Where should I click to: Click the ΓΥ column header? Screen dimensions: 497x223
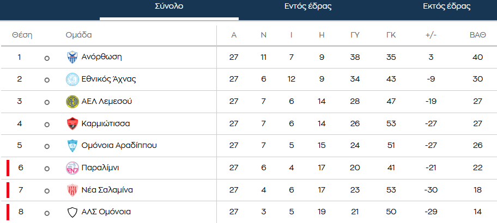pos(355,35)
